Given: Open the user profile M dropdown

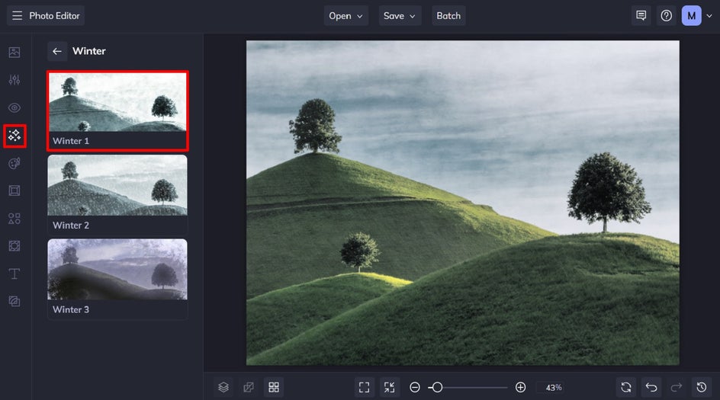Looking at the screenshot, I should click(x=696, y=15).
